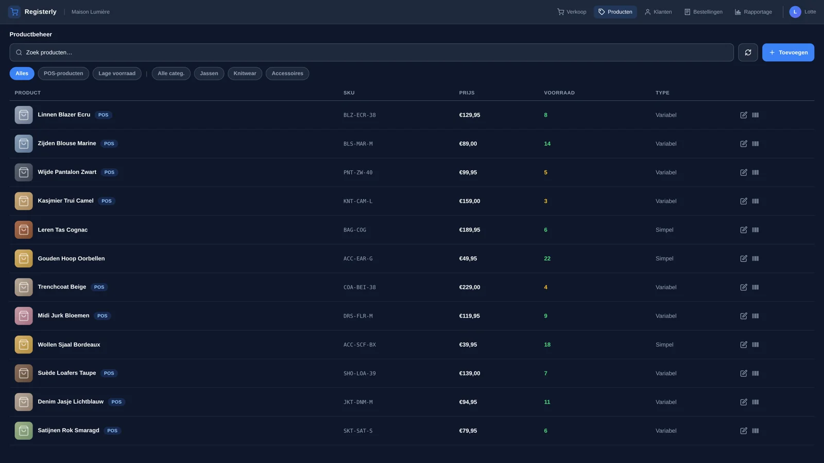Filter by POS-producten
The image size is (824, 463).
(63, 74)
